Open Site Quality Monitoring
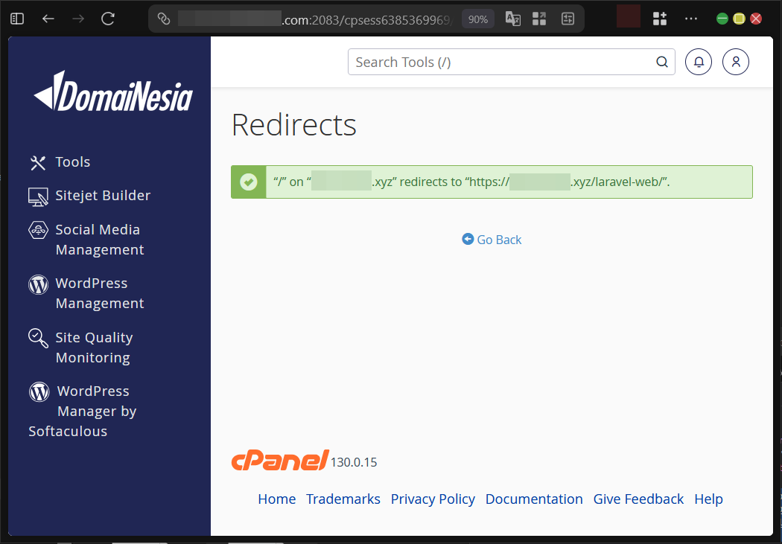 94,347
